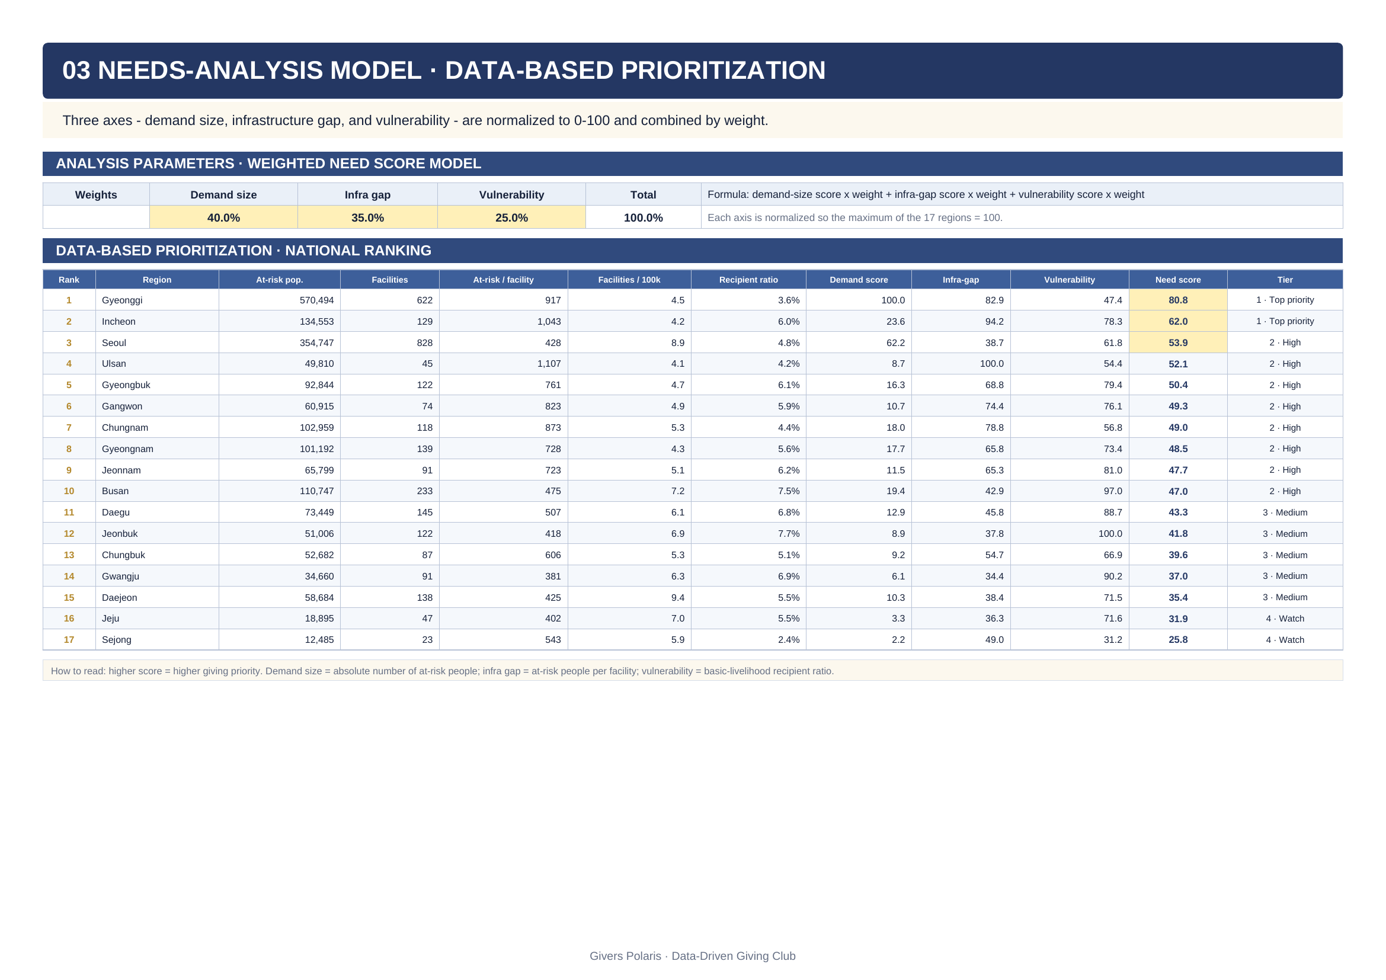
Task: Select the Daejeon region cell
Action: 157,597
